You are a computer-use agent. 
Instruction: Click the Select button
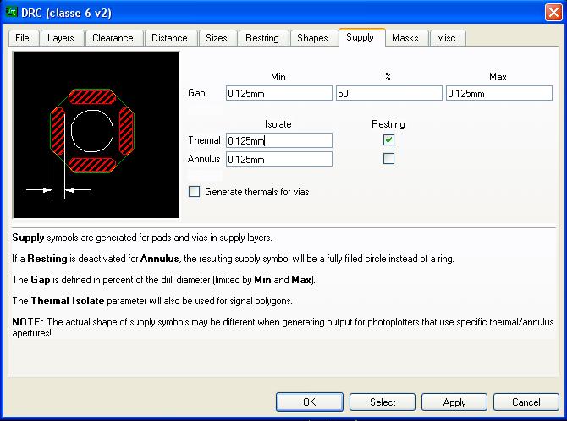[383, 402]
